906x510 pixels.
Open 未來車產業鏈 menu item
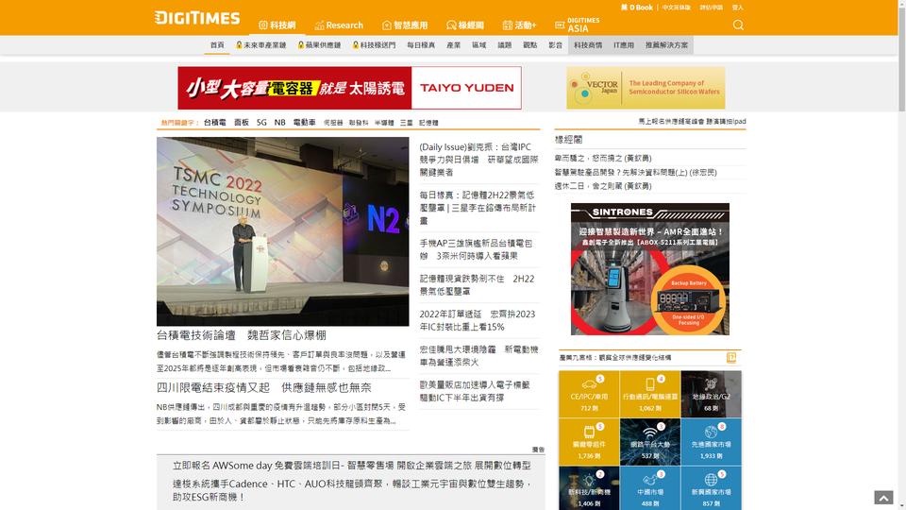(x=261, y=45)
